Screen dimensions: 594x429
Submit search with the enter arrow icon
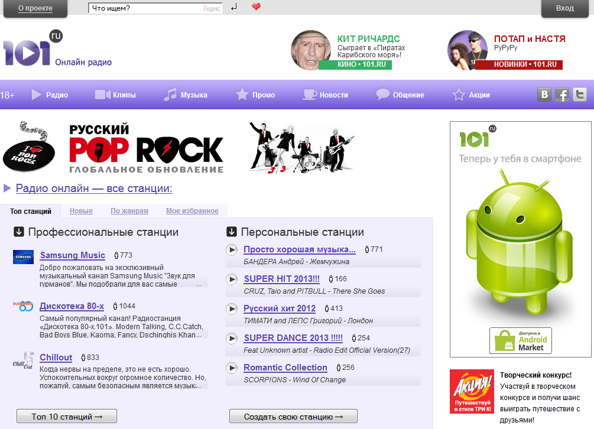click(234, 7)
